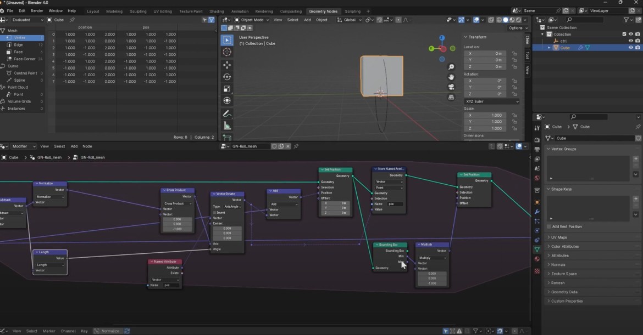Image resolution: width=643 pixels, height=335 pixels.
Task: Toggle the Invert checkbox in Vector Rotate node
Action: tap(215, 212)
